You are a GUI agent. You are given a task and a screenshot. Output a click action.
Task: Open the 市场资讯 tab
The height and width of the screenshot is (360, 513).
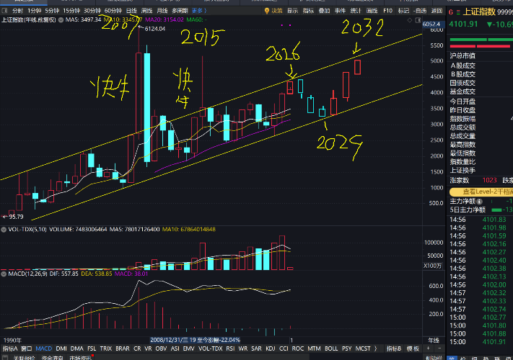81,358
